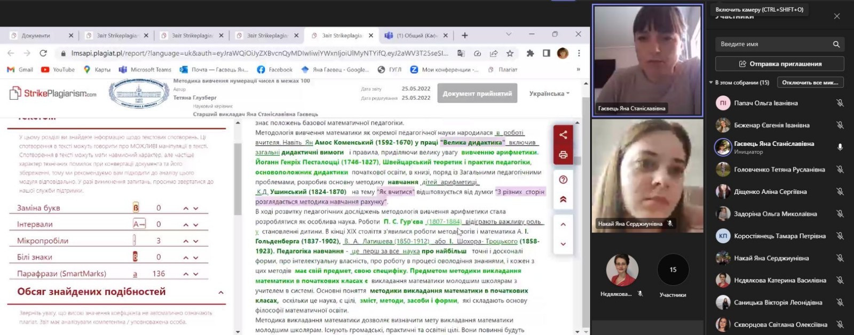
Task: Click down arrow in Інтервали row
Action: [196, 225]
